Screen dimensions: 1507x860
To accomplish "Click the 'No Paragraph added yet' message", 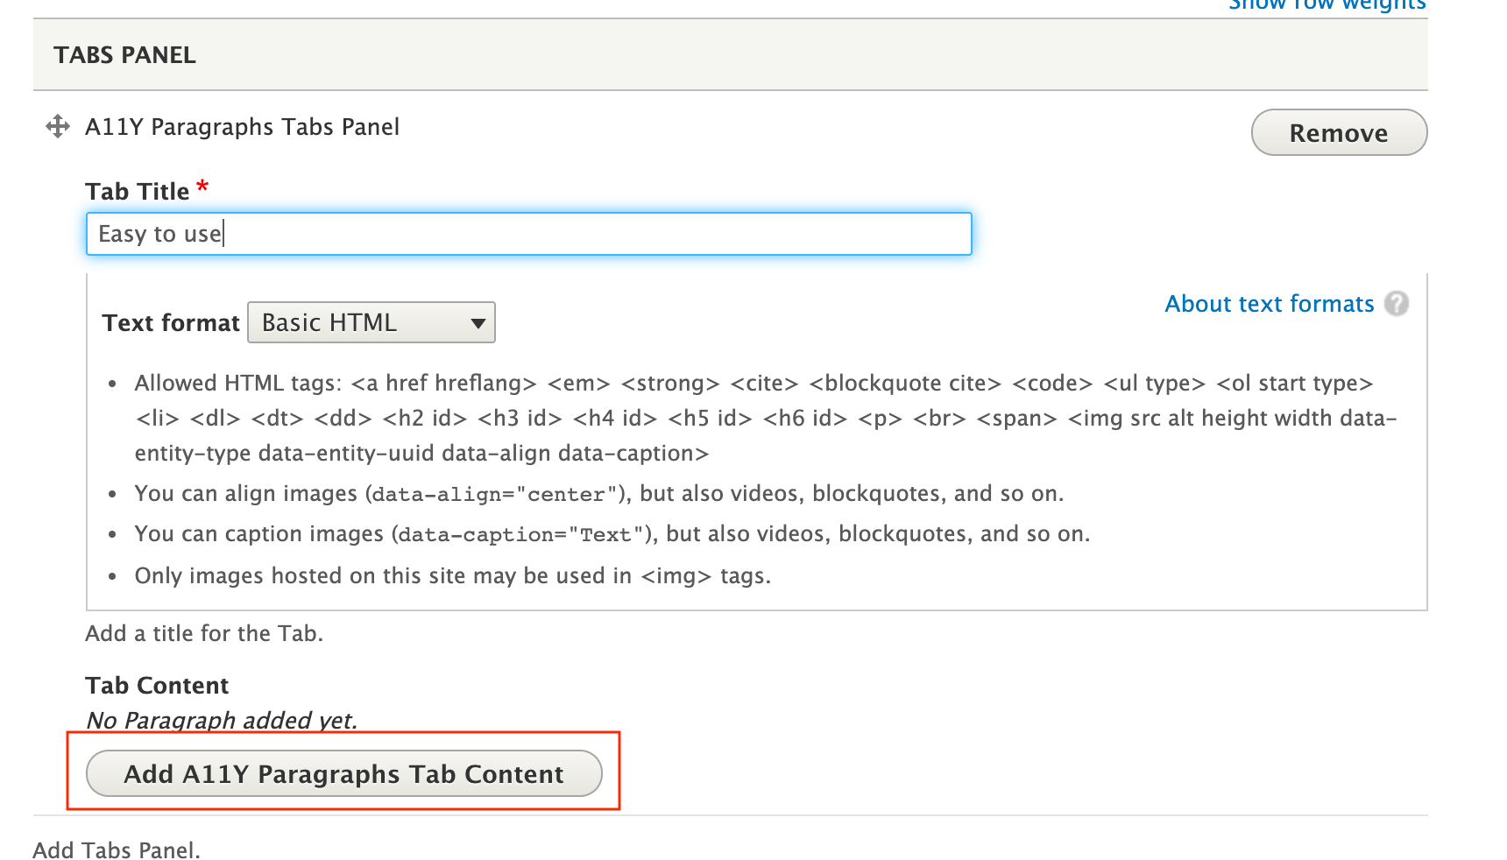I will point(222,721).
